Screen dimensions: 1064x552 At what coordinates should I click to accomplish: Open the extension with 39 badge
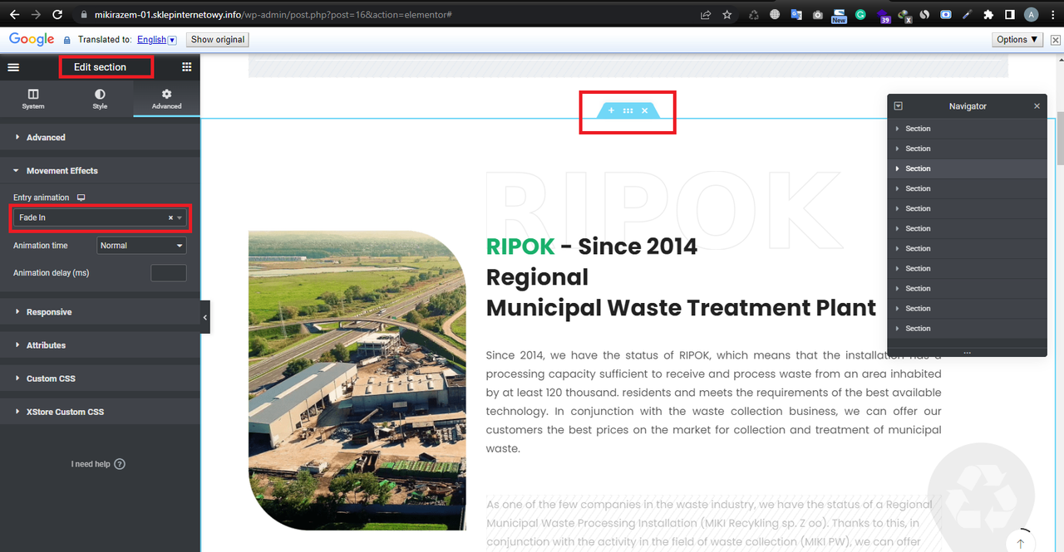[883, 15]
